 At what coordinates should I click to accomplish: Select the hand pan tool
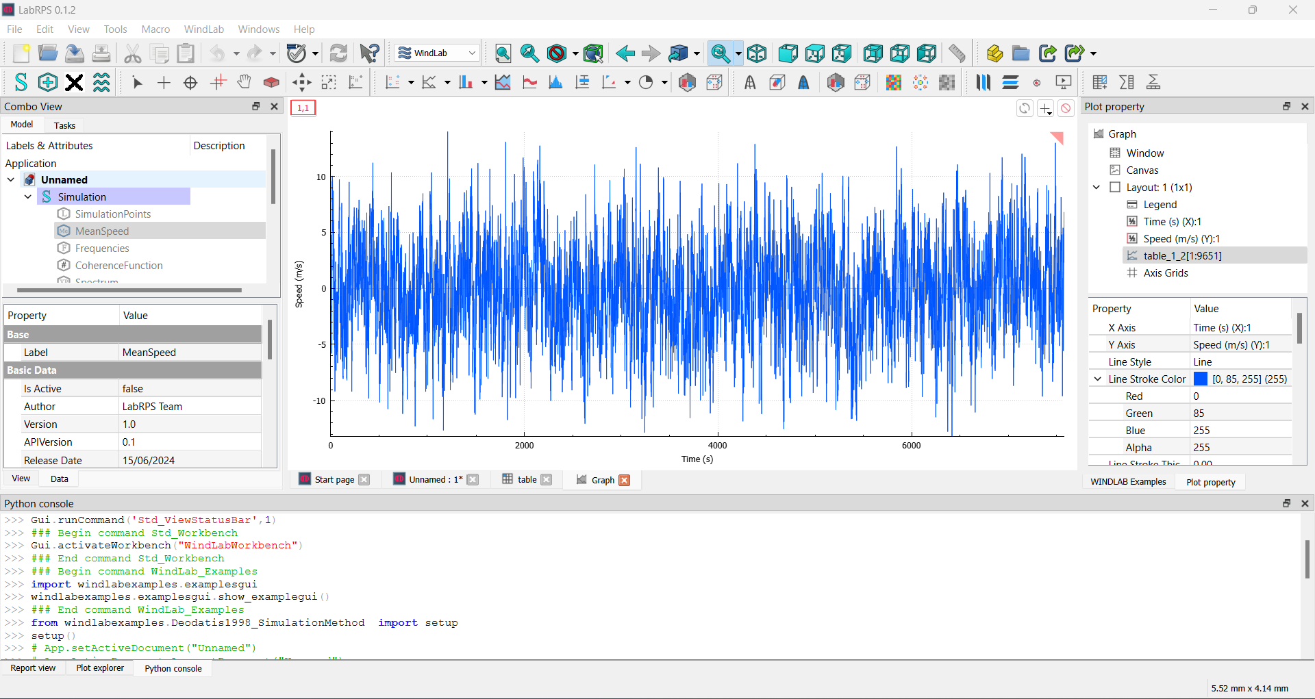click(x=244, y=83)
